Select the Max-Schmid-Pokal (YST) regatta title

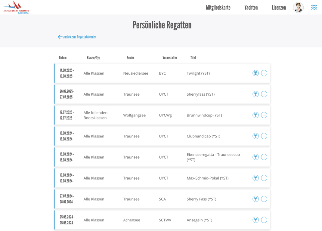(208, 178)
